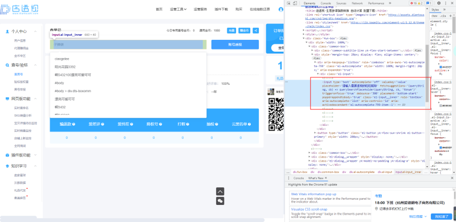Show more Styles sidebar tabs chevron
456x222 pixels.
click(445, 10)
